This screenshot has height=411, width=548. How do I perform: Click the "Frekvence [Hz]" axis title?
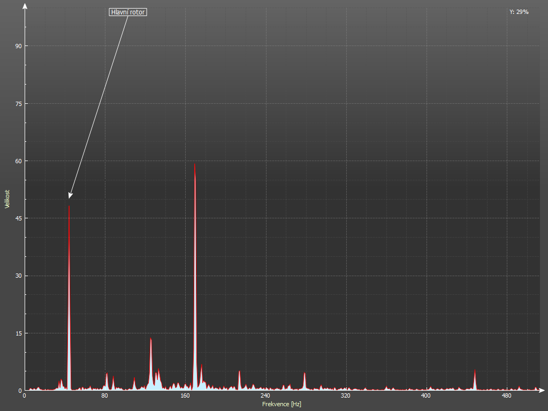[x=281, y=404]
